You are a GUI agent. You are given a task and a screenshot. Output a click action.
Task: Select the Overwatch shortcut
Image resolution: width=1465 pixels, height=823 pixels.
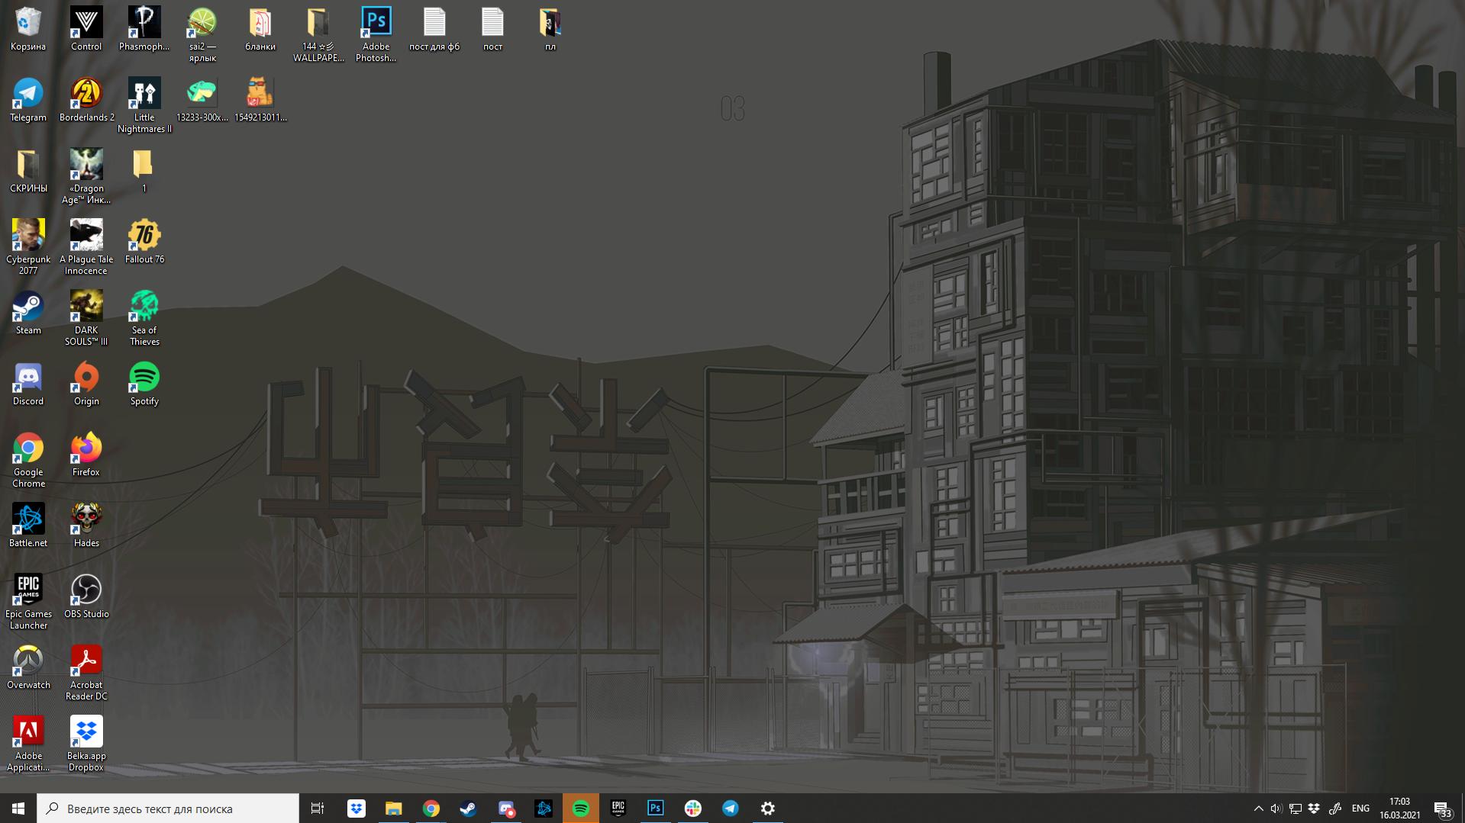click(x=28, y=668)
